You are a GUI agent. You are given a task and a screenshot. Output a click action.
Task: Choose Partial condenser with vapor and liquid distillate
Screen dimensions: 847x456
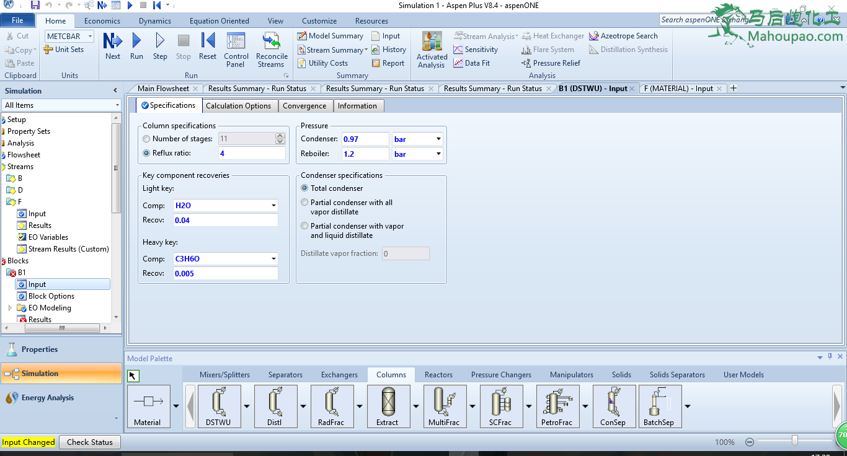tap(304, 226)
